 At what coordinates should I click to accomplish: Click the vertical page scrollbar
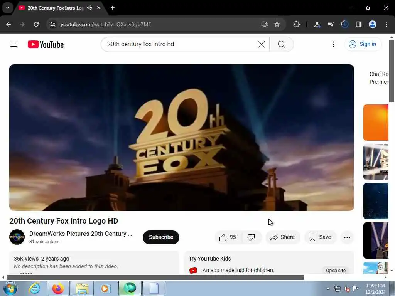point(392,71)
